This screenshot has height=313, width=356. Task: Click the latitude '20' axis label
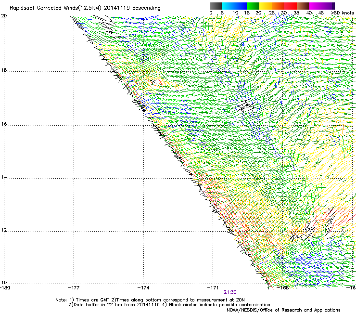point(4,16)
